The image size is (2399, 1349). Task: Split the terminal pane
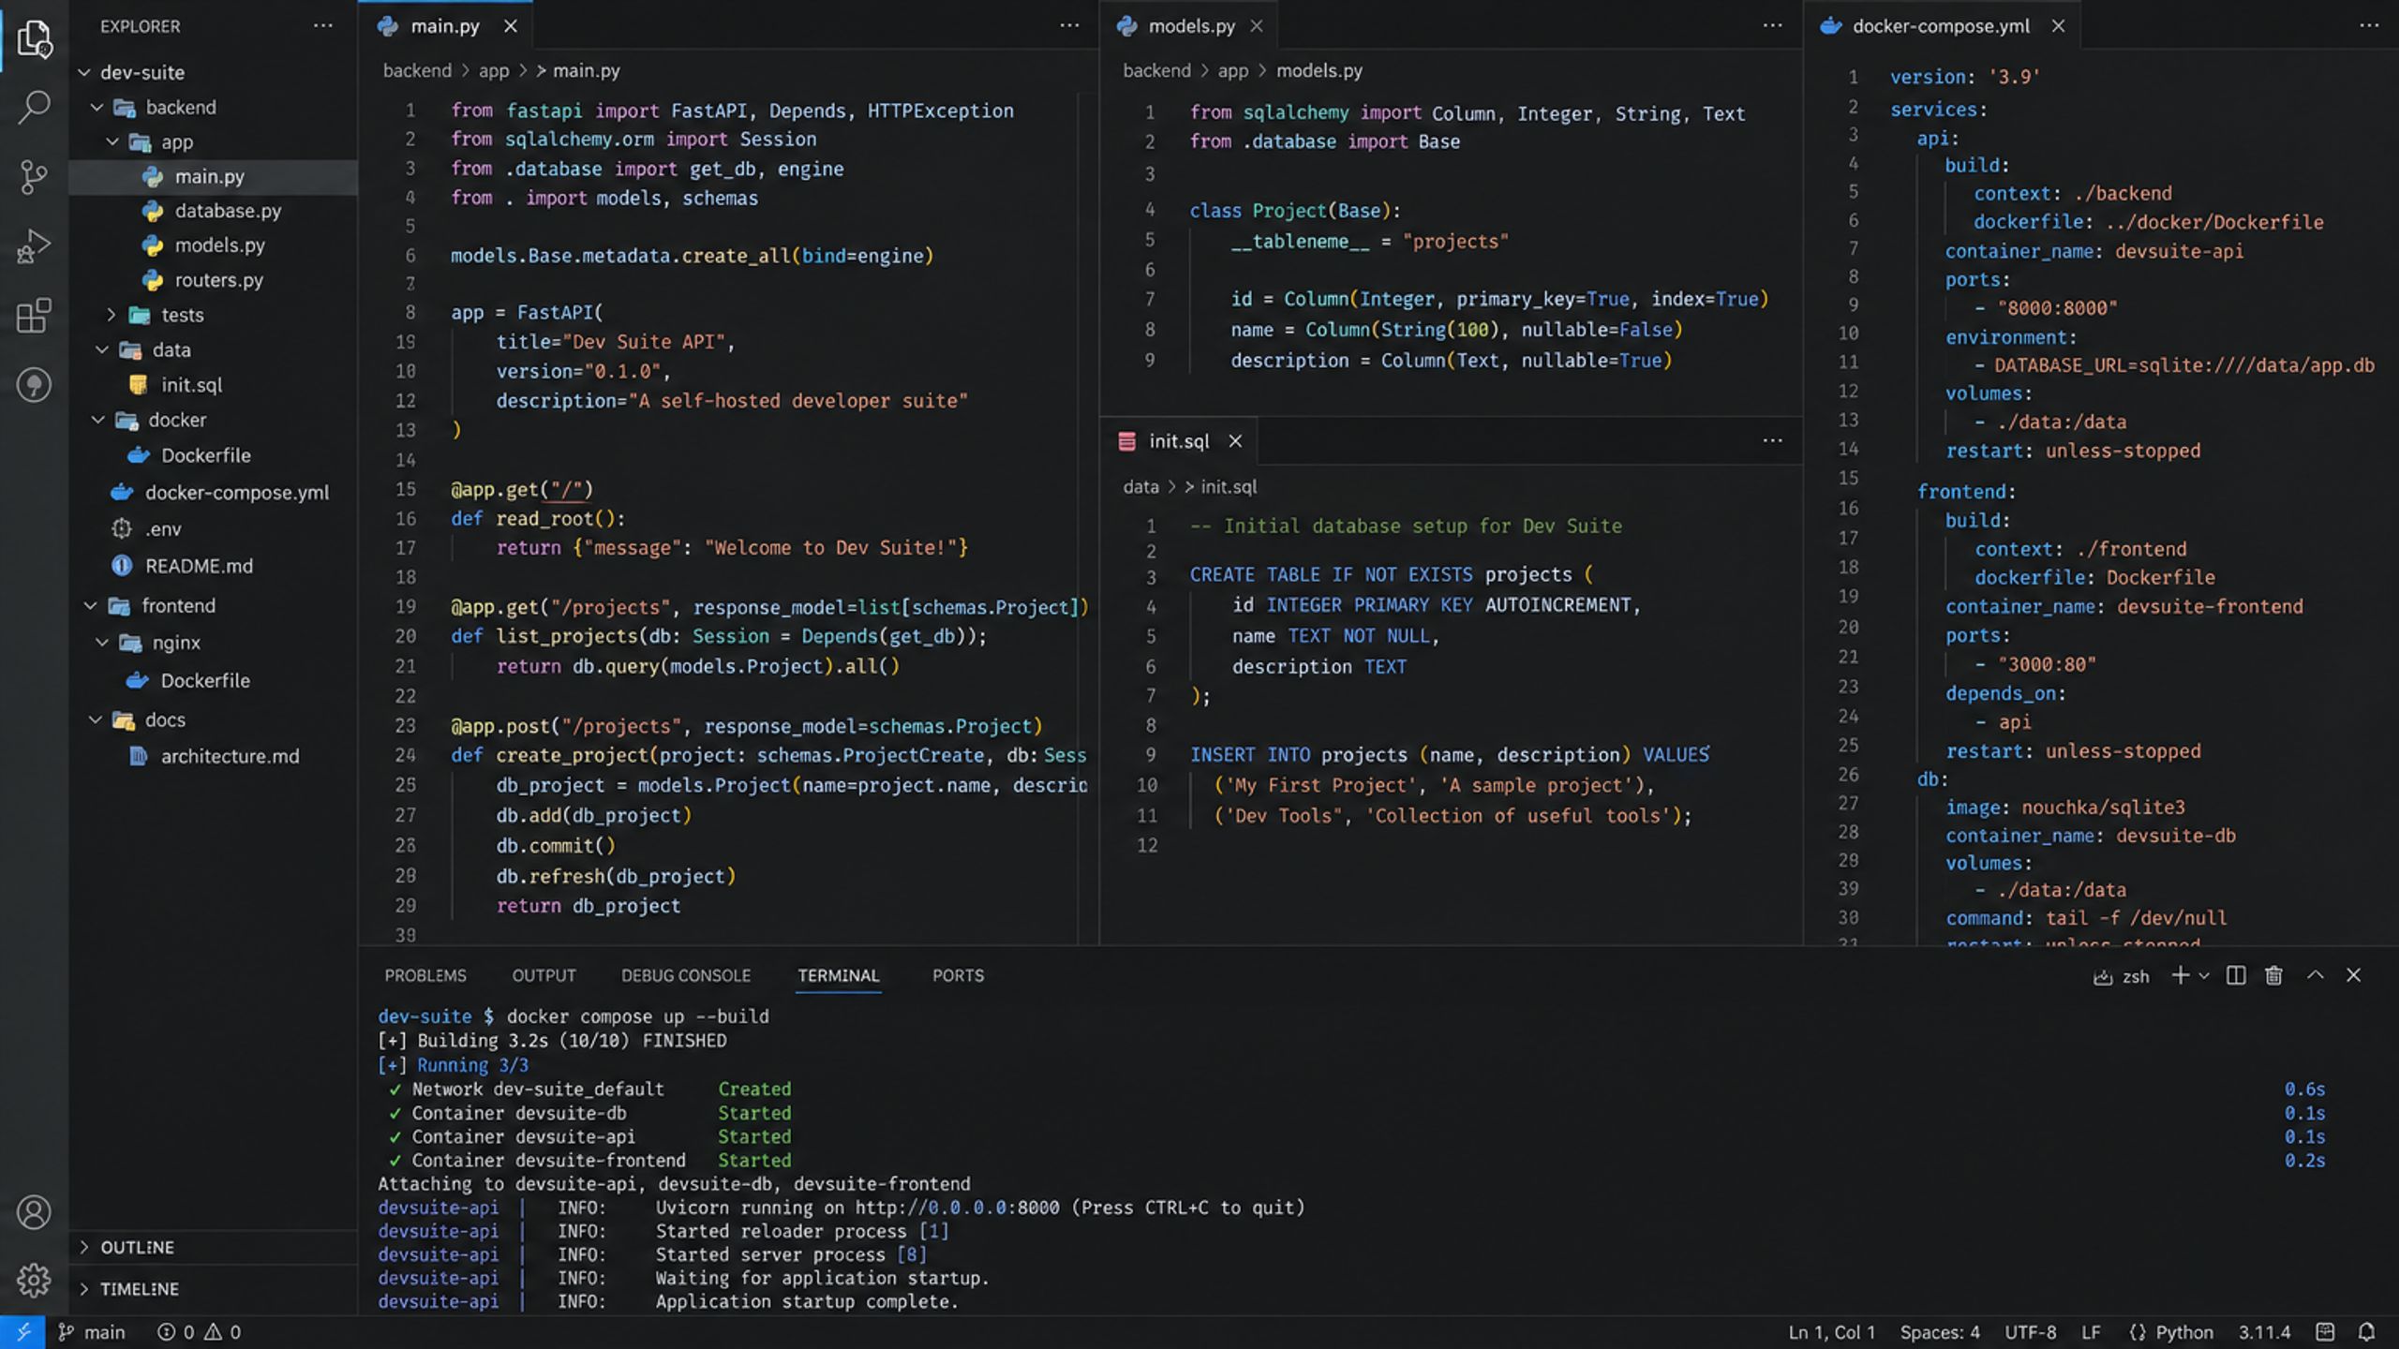(x=2236, y=975)
